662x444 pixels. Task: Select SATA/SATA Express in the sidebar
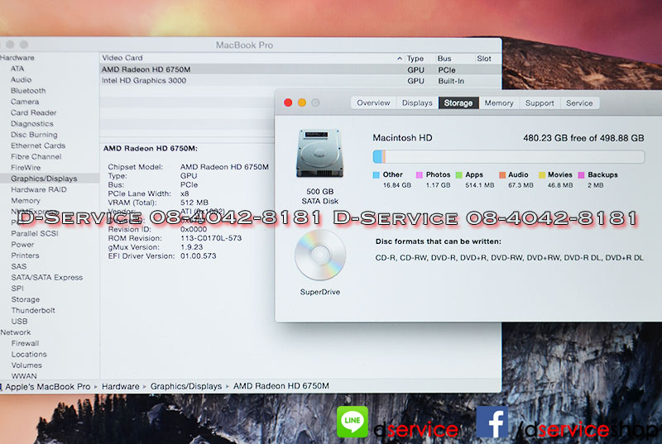pos(47,278)
